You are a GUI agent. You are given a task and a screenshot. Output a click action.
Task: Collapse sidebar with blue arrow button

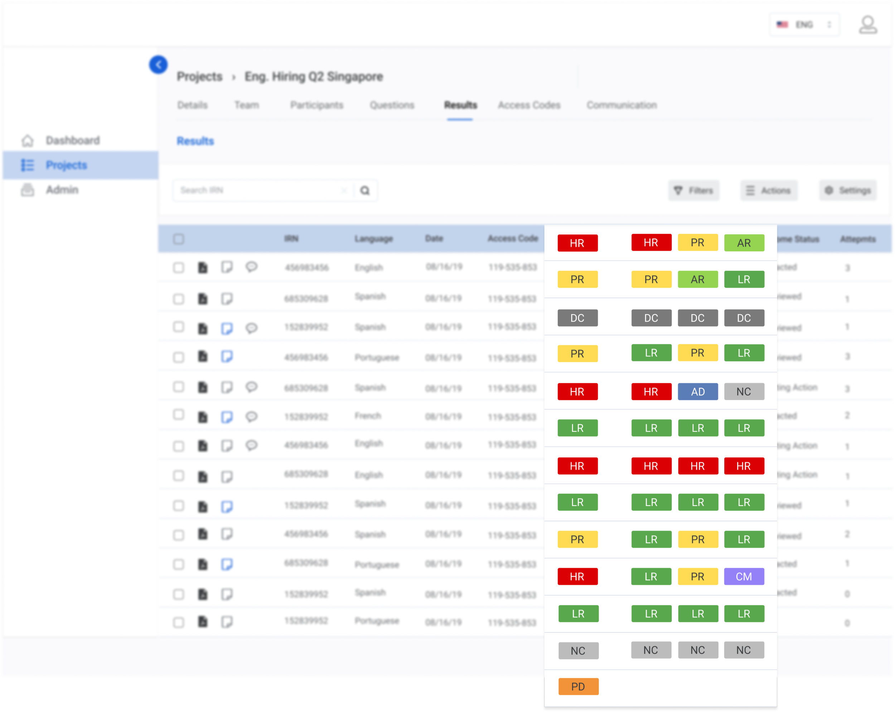pyautogui.click(x=158, y=65)
